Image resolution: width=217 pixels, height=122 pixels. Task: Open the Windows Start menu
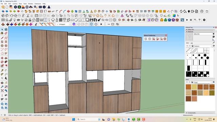74,119
